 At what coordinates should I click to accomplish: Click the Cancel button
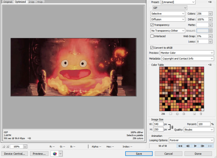pyautogui.click(x=168, y=154)
